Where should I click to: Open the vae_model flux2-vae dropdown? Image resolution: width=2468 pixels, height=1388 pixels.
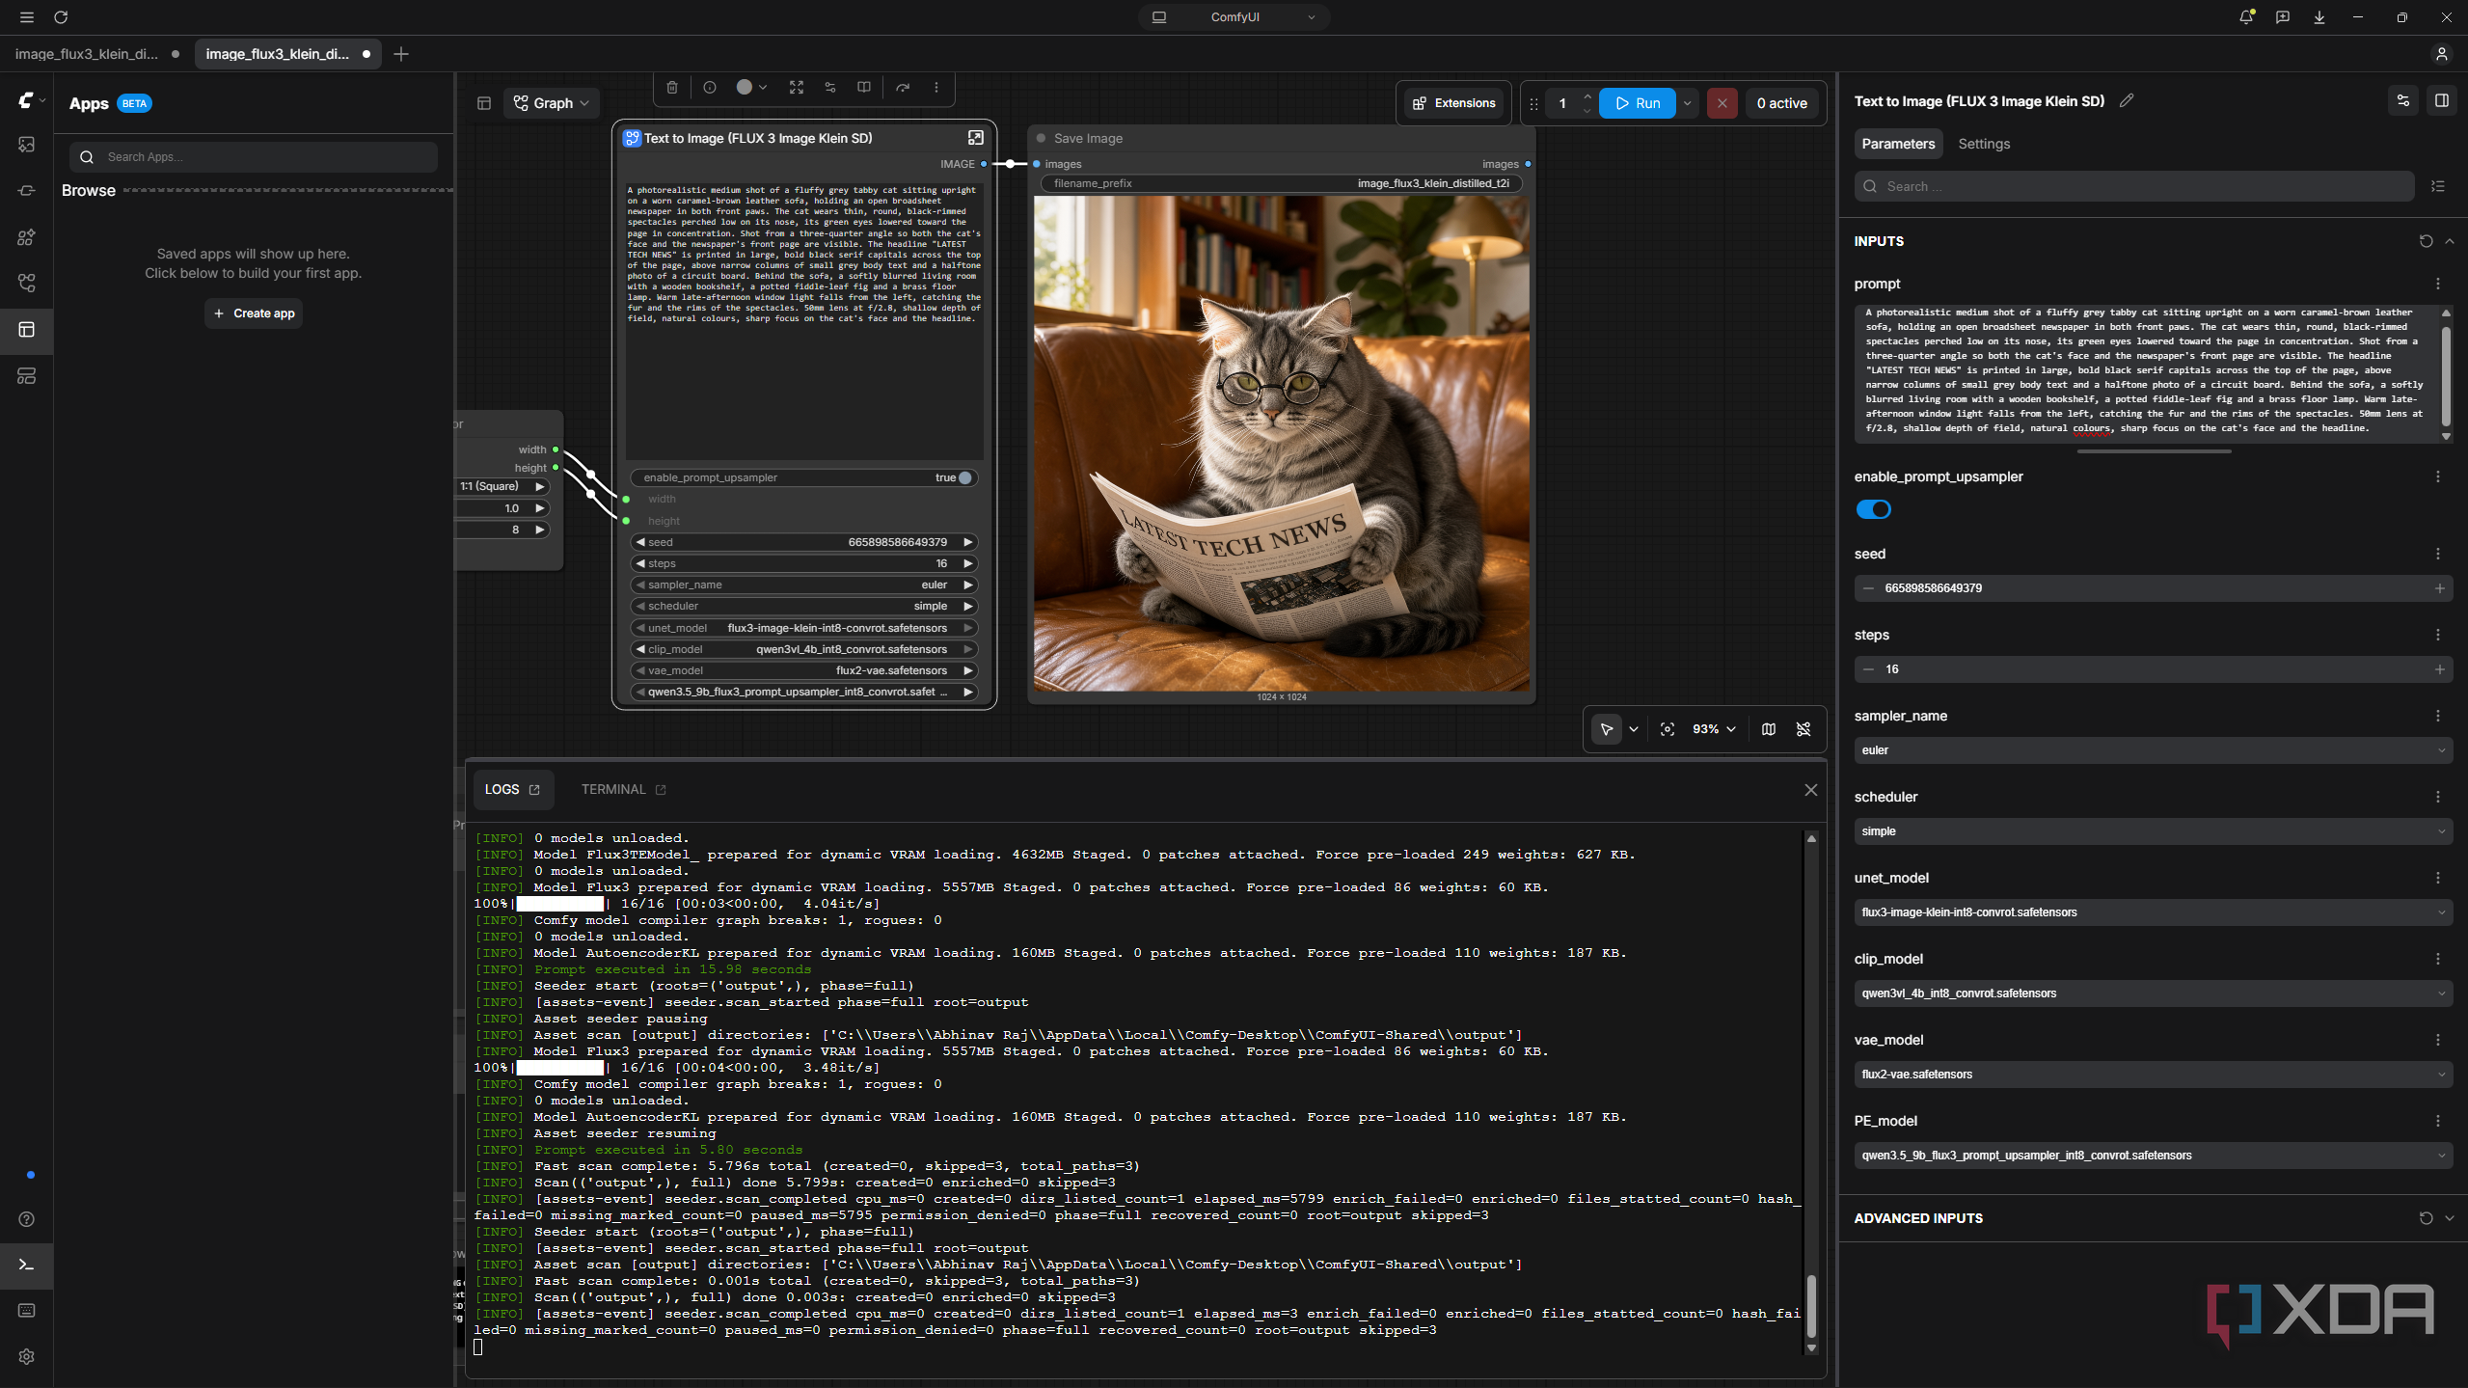point(2153,1075)
